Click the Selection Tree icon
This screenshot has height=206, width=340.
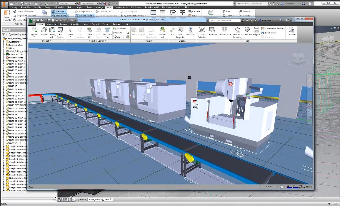(107, 33)
